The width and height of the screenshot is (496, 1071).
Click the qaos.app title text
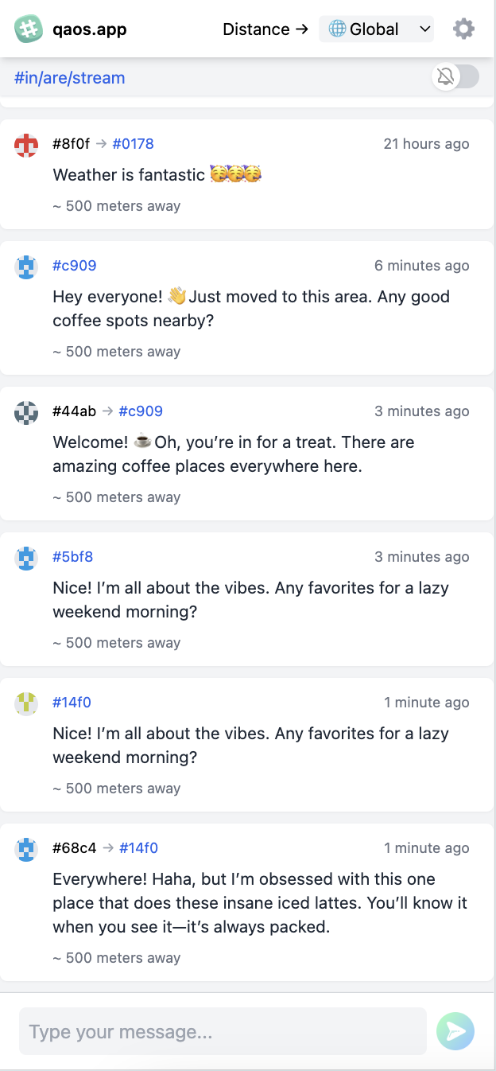point(90,29)
